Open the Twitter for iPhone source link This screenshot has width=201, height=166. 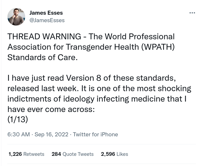point(95,134)
